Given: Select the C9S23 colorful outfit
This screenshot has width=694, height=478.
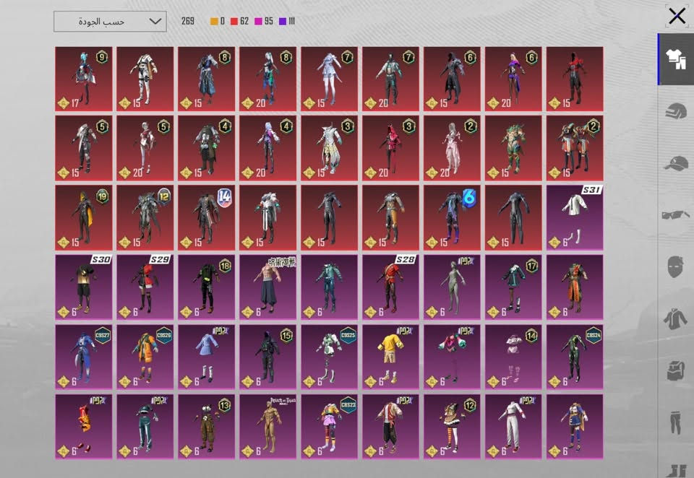Looking at the screenshot, I should [330, 426].
